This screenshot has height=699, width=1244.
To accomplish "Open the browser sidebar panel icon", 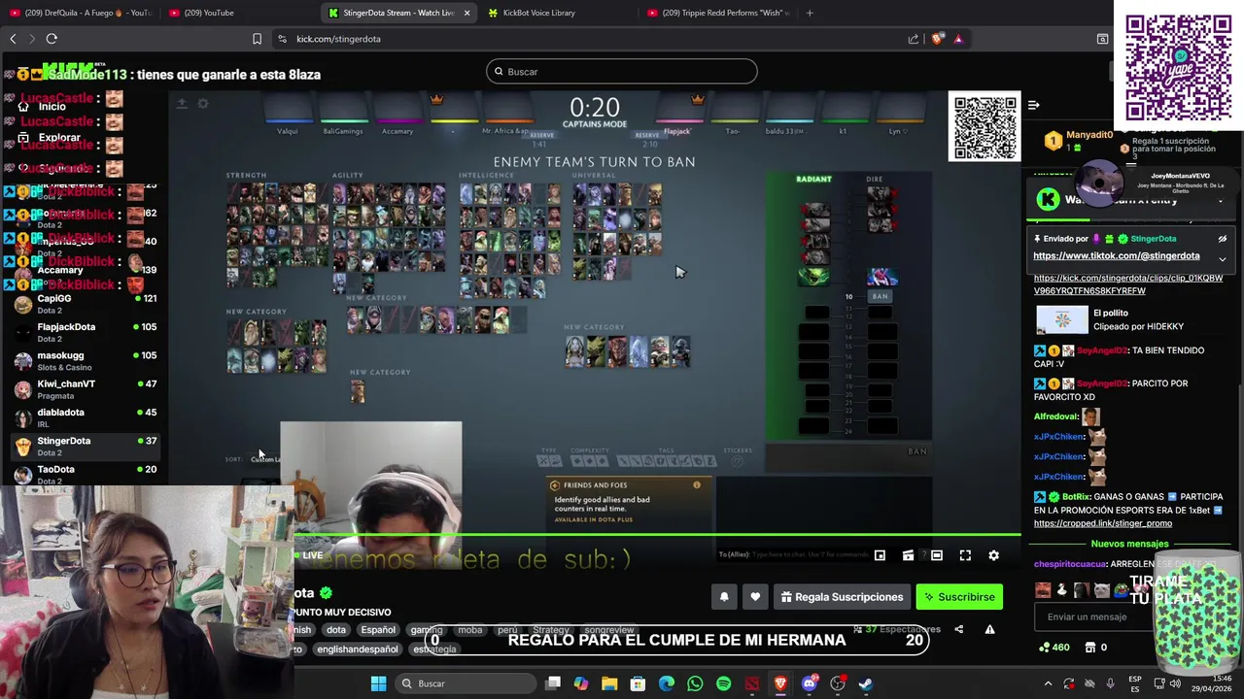I will click(x=1102, y=39).
